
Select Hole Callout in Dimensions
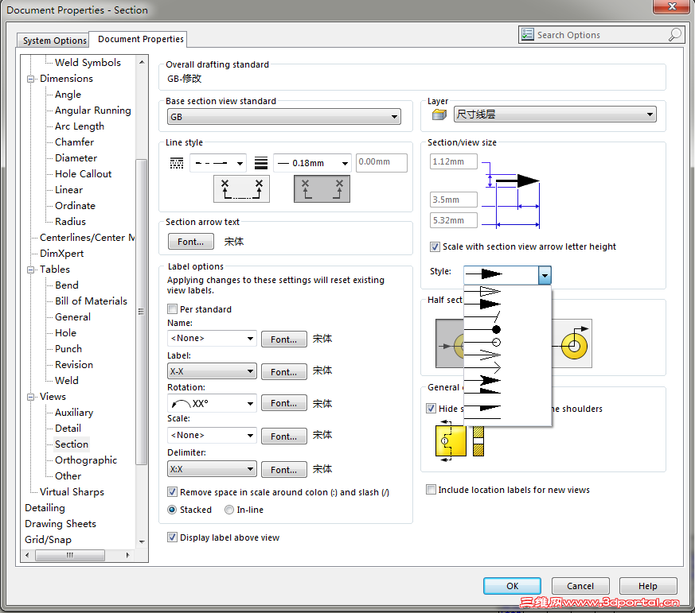pos(83,174)
